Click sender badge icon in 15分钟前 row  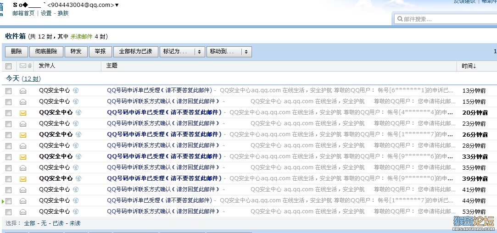click(75, 101)
